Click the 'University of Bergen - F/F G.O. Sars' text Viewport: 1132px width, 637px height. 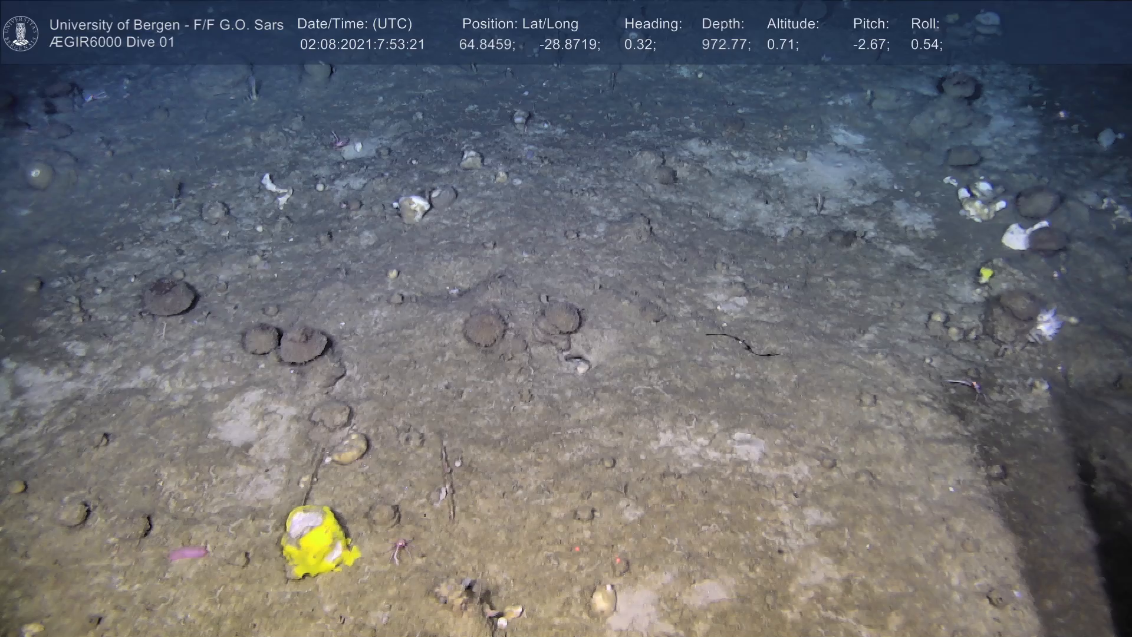point(166,25)
